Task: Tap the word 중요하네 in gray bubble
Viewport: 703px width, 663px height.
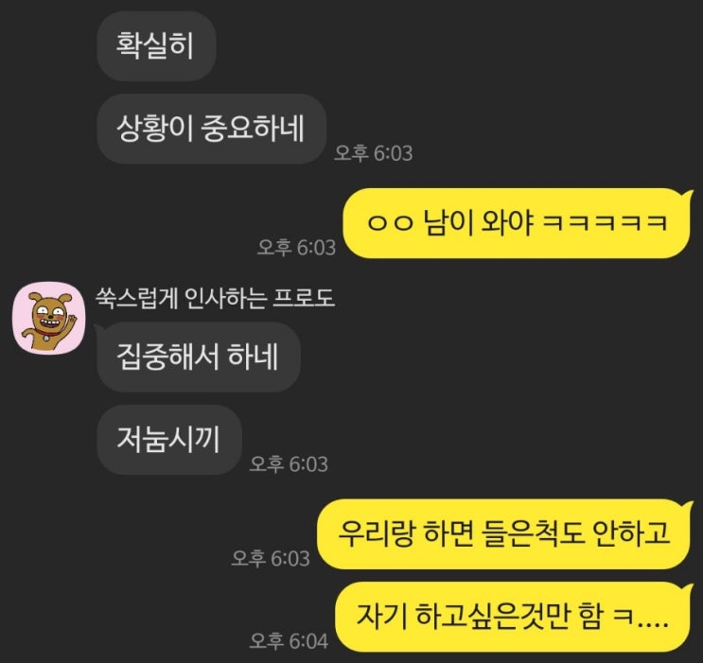Action: [x=252, y=129]
